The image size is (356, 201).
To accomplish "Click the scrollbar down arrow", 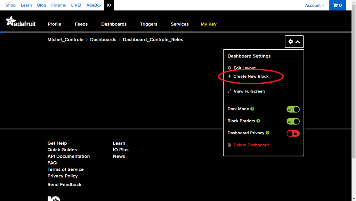I will pyautogui.click(x=354, y=199).
